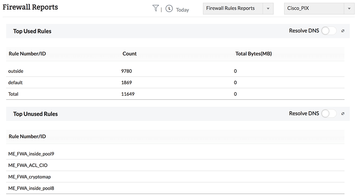Screen dimensions: 357x195
Task: Toggle Resolve DNS for Top Used Rules
Action: coord(328,31)
